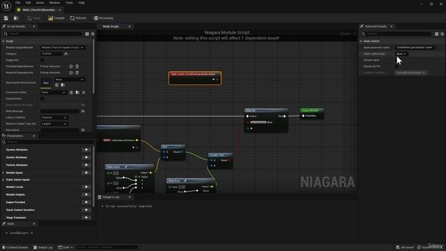Open the Versioning toolbar option

point(103,18)
